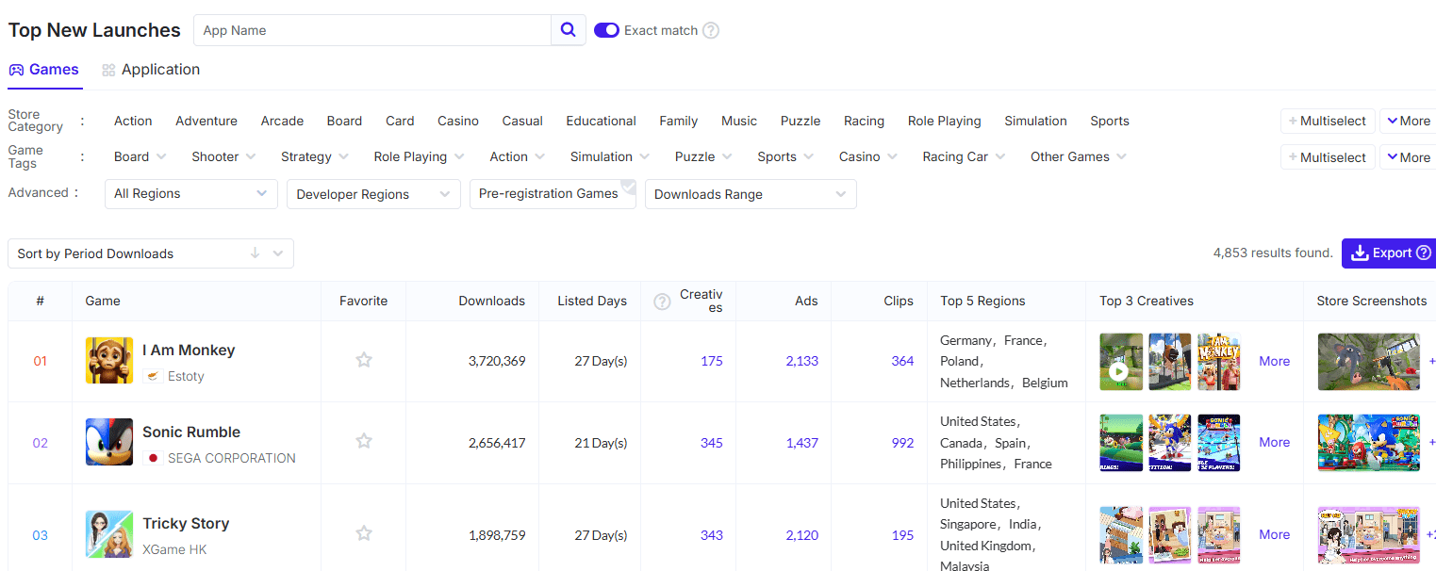Enable Multiselect for Store Category
This screenshot has width=1436, height=571.
(x=1327, y=121)
